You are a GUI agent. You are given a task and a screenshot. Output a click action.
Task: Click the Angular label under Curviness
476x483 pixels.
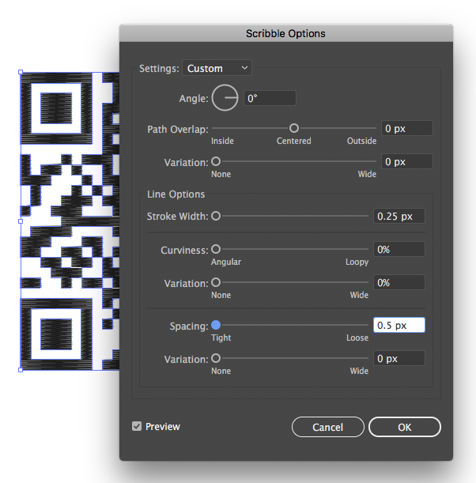[226, 262]
